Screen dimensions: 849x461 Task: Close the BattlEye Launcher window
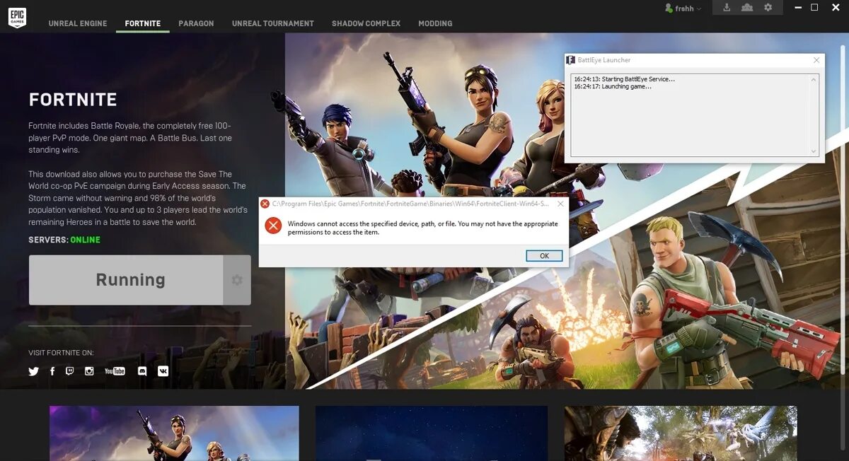point(816,60)
